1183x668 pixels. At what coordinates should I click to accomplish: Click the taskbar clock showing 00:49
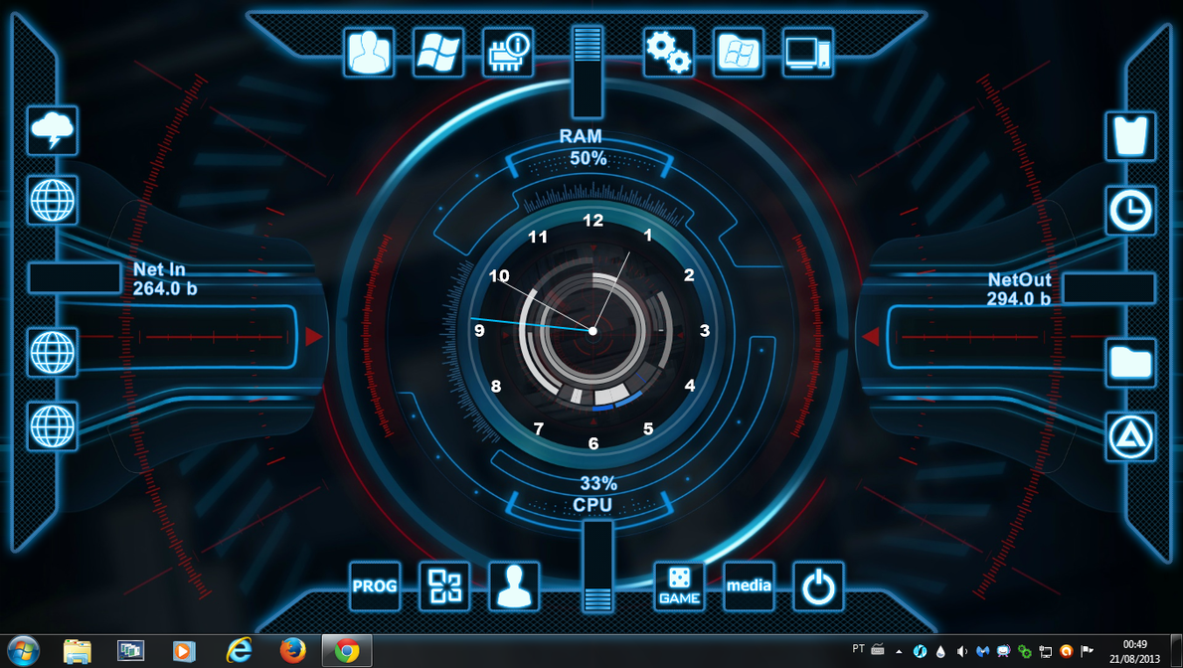click(1134, 651)
